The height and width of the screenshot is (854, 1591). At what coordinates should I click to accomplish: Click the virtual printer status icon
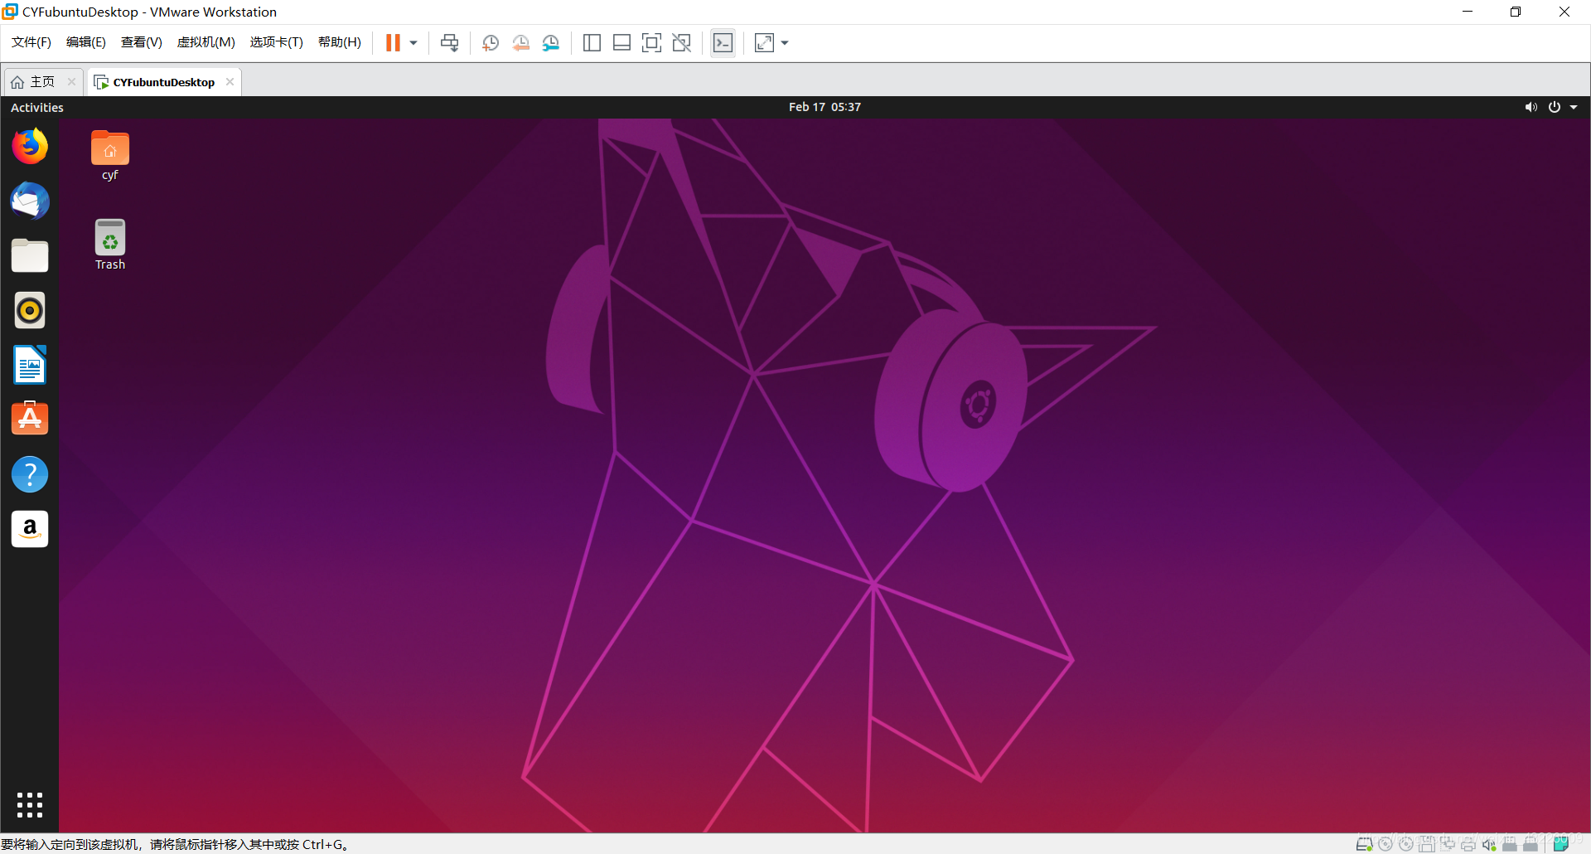(1468, 844)
